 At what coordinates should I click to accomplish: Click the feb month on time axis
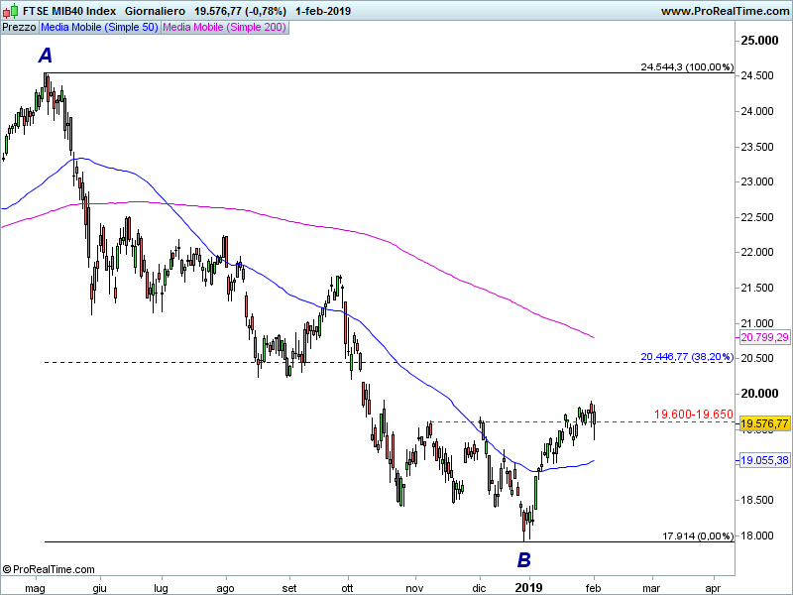coord(593,588)
